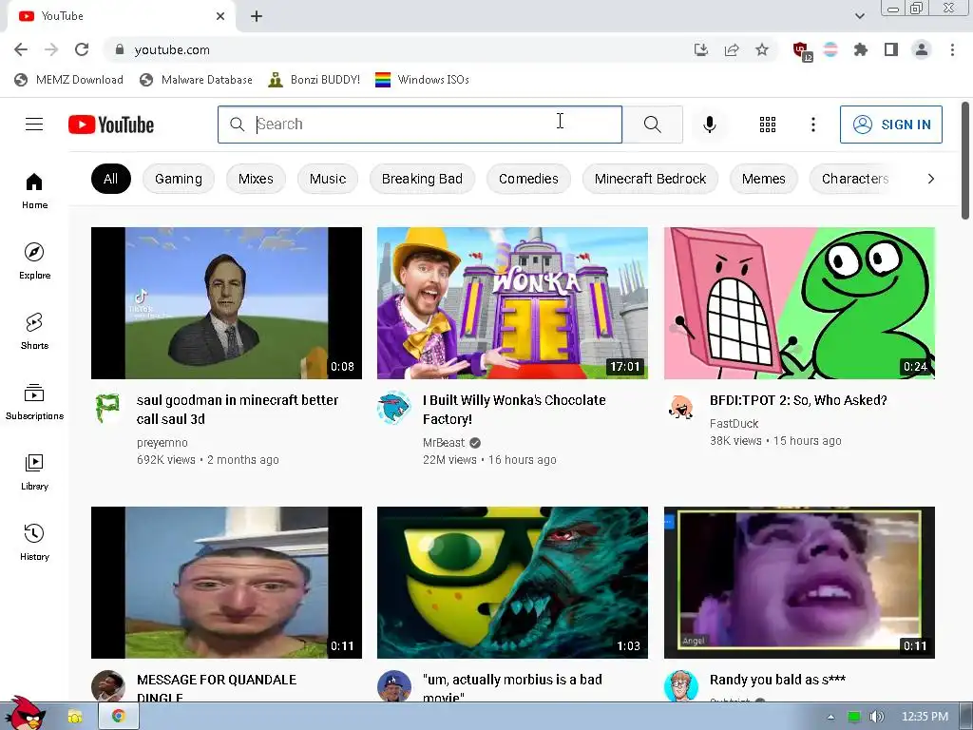Screen dimensions: 973x730
Task: Open MESSAGE FOR QUANDALE DINGLE thumbnail
Action: [x=226, y=583]
